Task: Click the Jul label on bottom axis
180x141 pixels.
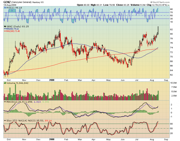Action: click(137, 139)
